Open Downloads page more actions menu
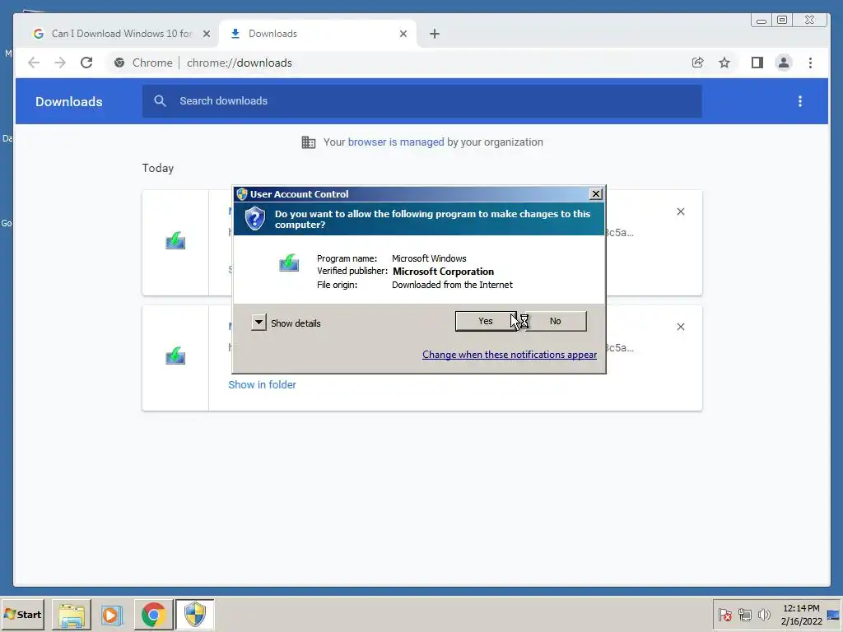Image resolution: width=843 pixels, height=632 pixels. coord(800,101)
